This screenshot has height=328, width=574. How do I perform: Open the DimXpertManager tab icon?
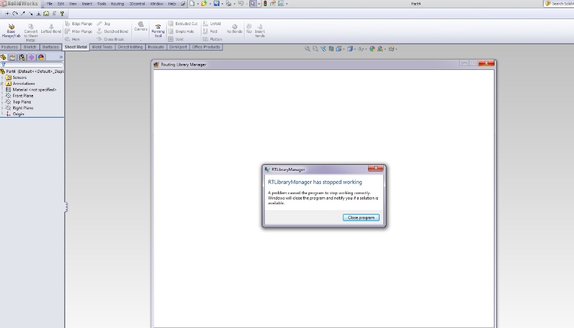point(32,57)
